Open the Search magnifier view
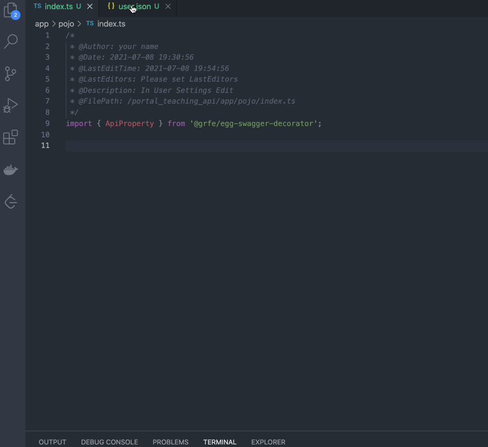Screen dimensions: 488x447 coord(11,41)
